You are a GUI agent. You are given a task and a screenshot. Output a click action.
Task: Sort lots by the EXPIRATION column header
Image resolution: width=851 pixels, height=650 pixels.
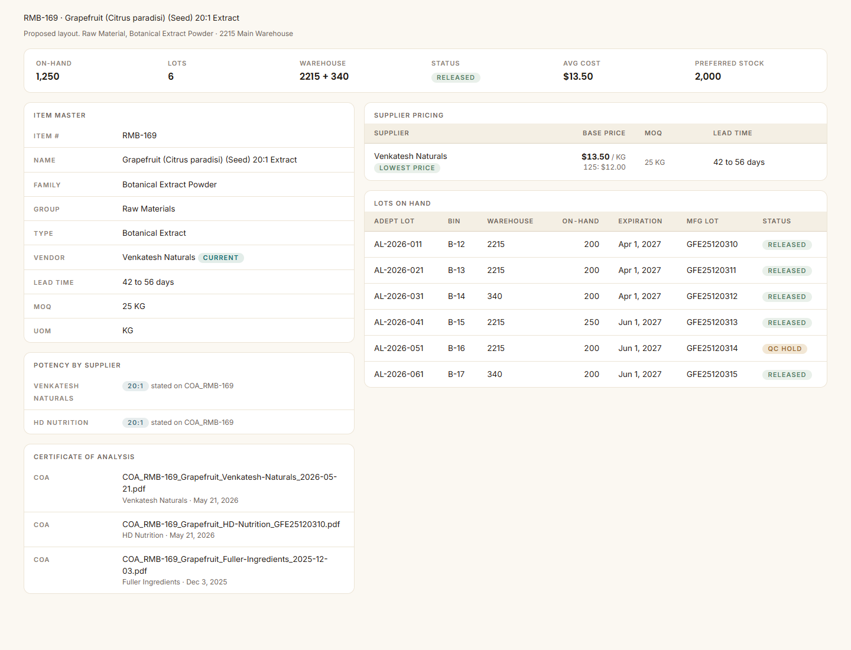pos(640,221)
